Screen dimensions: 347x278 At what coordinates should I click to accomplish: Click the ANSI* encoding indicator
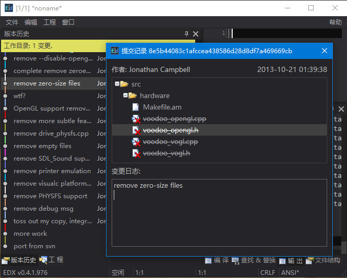pos(290,273)
